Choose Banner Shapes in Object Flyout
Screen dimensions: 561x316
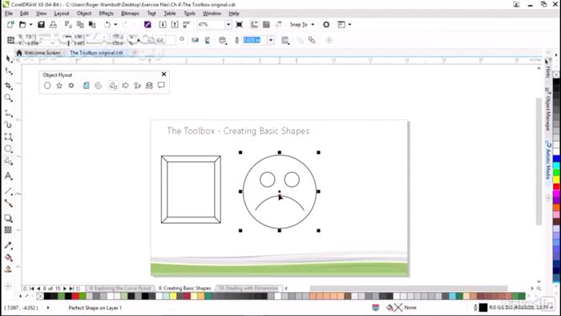(149, 86)
